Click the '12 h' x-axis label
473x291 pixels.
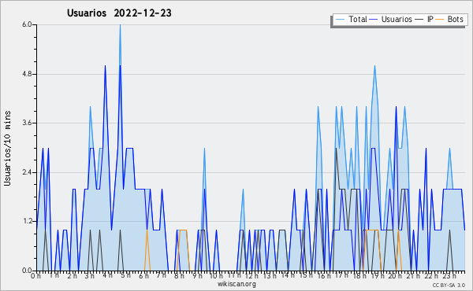click(x=251, y=275)
